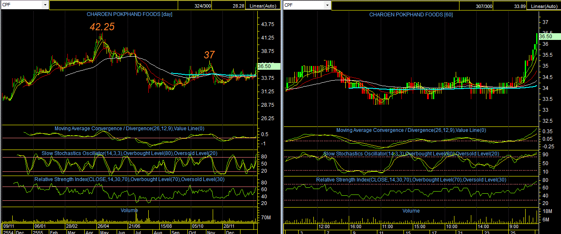This screenshot has width=561, height=234.
Task: Click the Slow Stochastics Oscillator label in the 60-minute chart
Action: pos(411,154)
